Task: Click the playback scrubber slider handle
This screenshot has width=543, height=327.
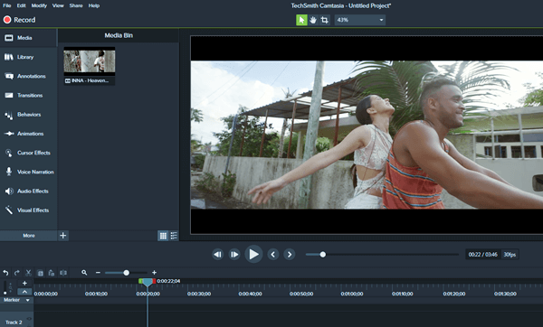Action: coord(323,255)
